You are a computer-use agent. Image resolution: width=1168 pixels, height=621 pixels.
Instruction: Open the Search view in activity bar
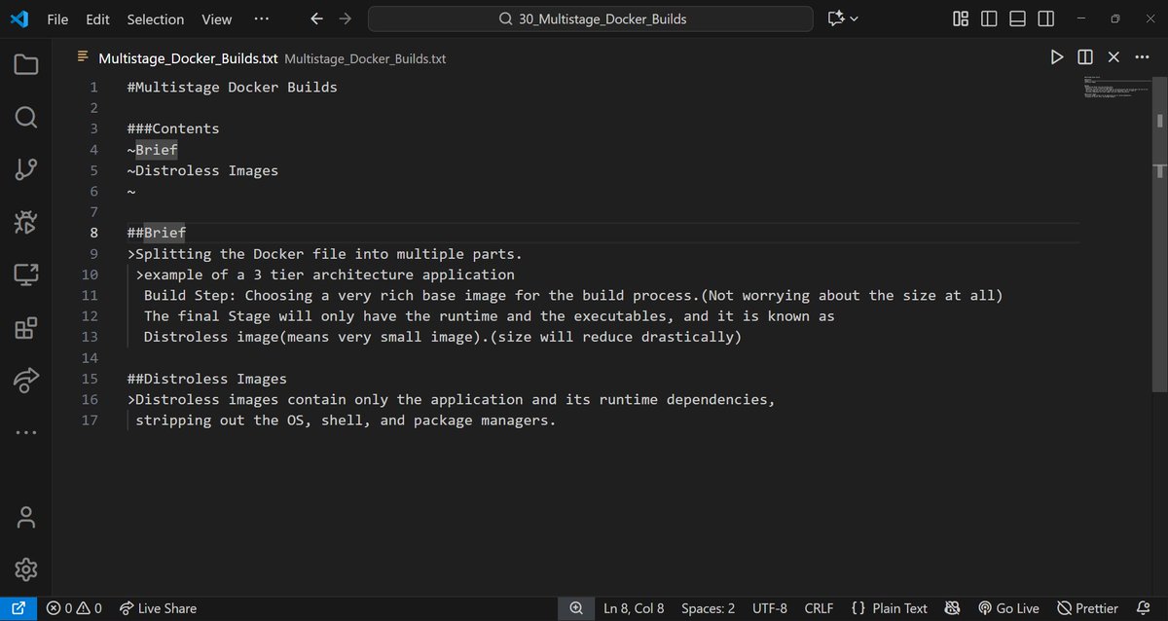pos(26,118)
